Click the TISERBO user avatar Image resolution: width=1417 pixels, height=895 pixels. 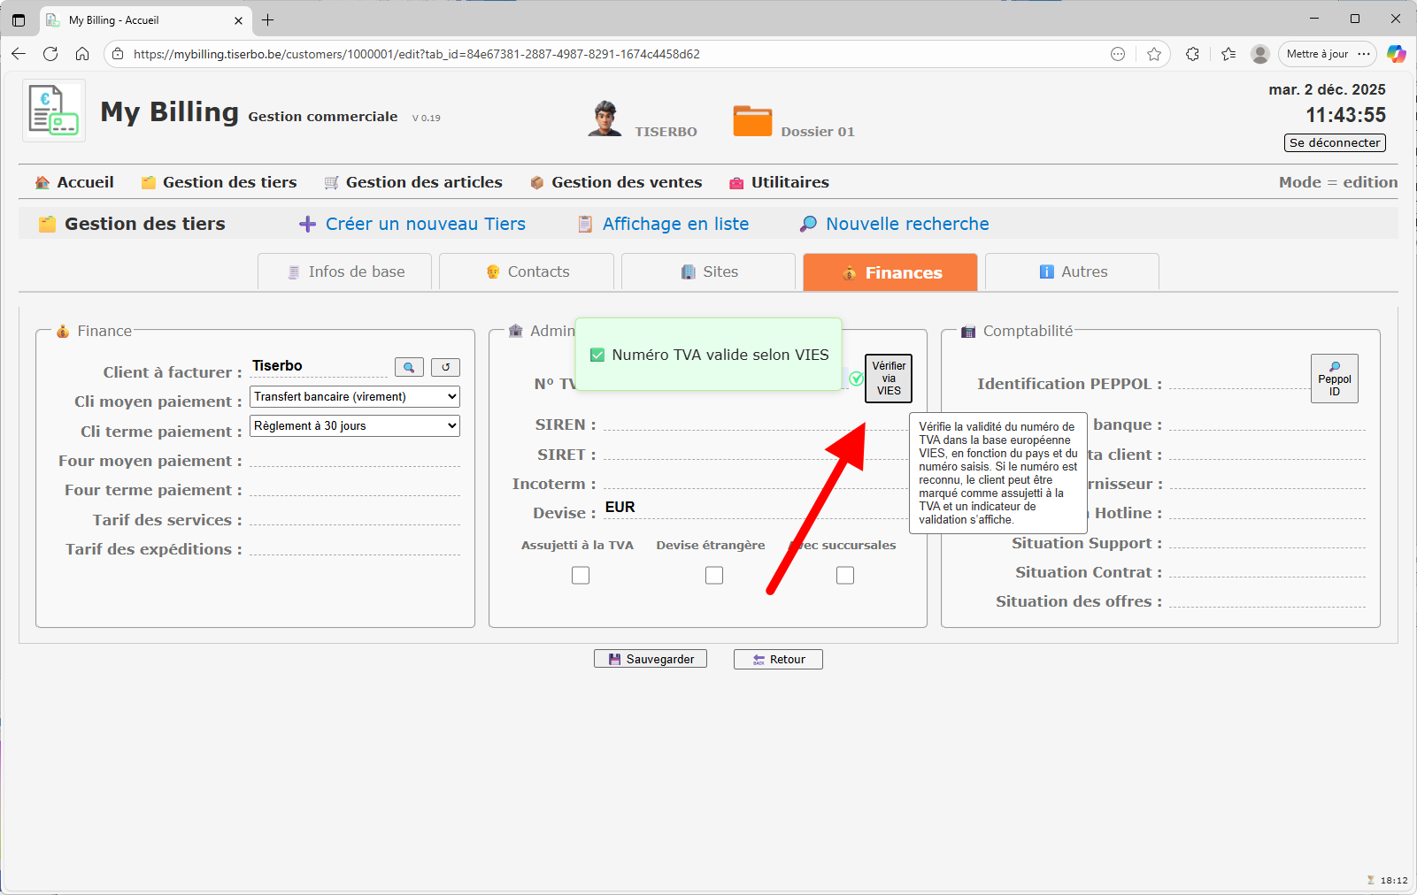(x=605, y=119)
